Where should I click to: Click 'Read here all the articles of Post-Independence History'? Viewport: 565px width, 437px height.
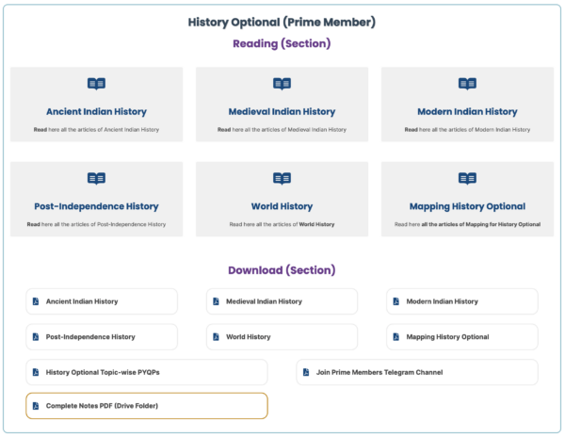coord(96,224)
